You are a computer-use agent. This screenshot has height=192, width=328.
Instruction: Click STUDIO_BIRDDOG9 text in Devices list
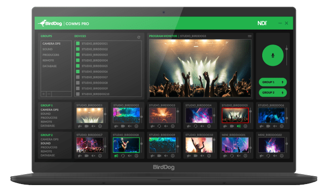click(94, 89)
